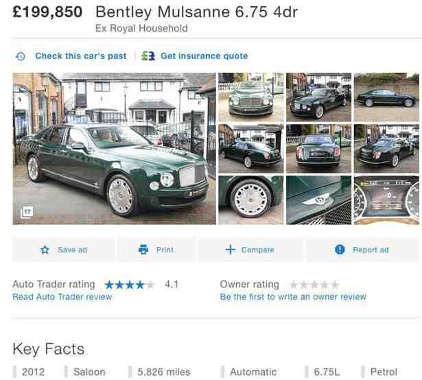Screen dimensions: 422x380
Task: Click the exclamation icon beside Report ad
Action: tap(340, 250)
